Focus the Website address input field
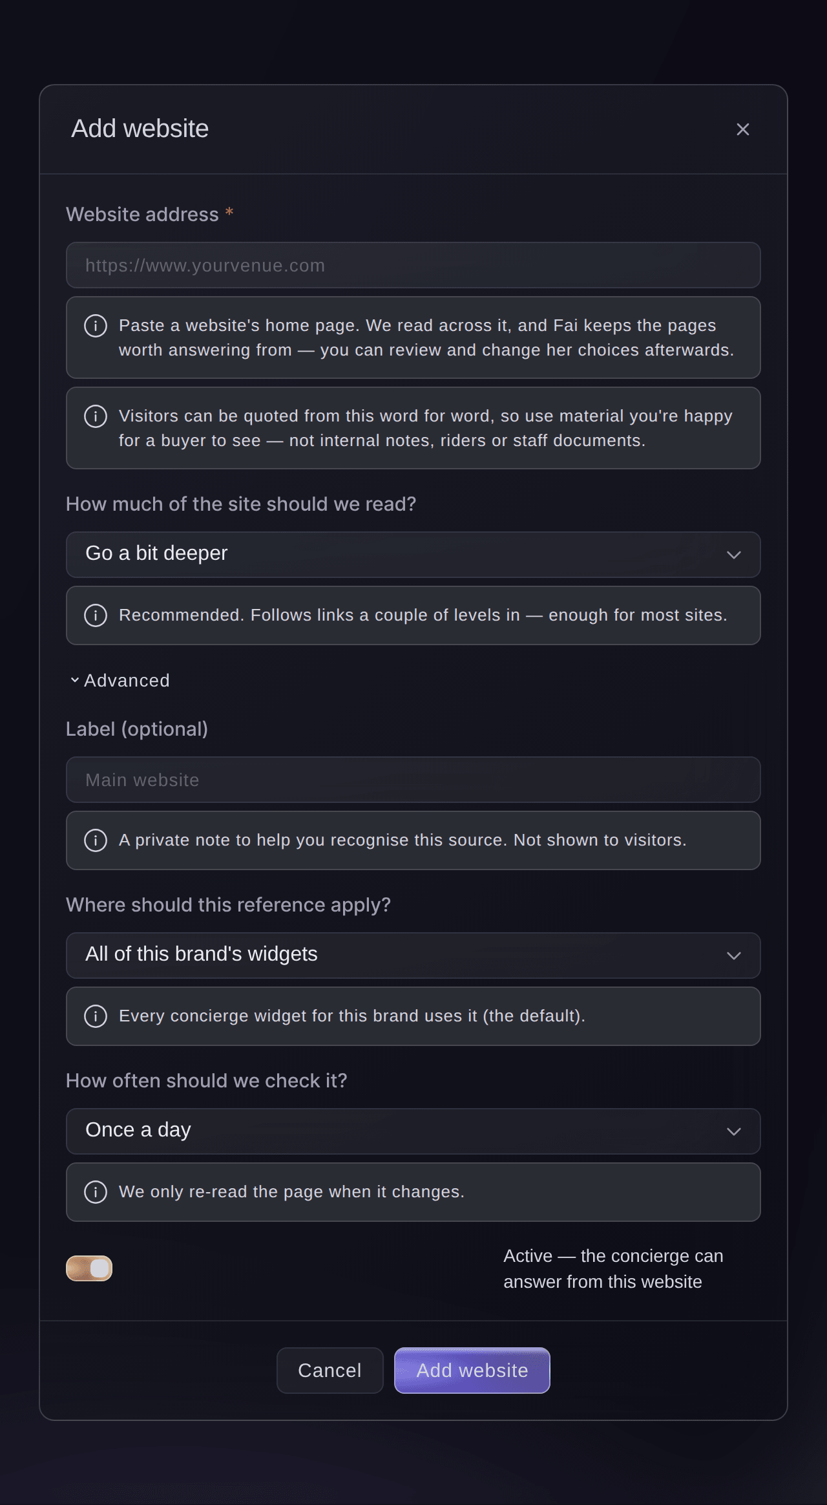 tap(413, 265)
